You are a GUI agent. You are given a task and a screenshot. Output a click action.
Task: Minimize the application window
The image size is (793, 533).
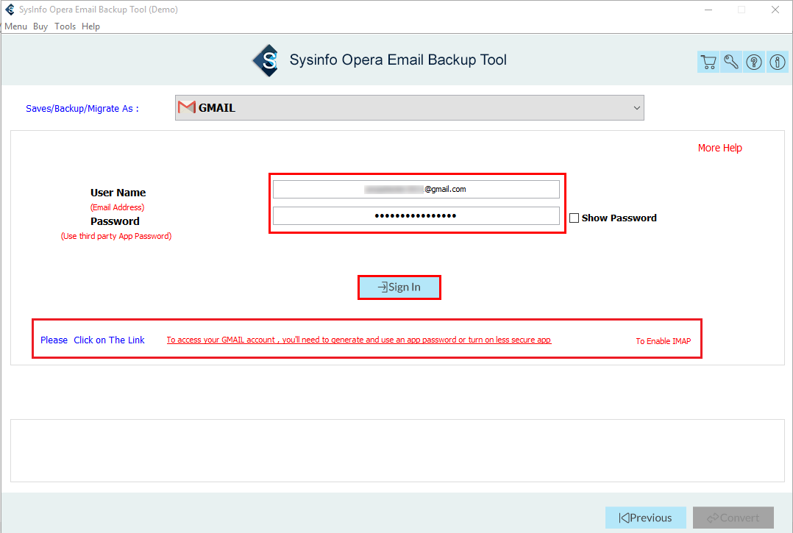click(708, 10)
